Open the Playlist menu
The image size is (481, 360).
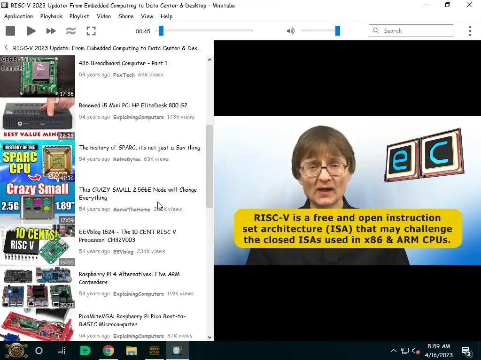click(x=79, y=16)
